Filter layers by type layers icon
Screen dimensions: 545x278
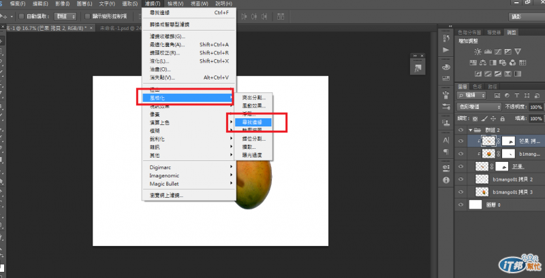[517, 95]
